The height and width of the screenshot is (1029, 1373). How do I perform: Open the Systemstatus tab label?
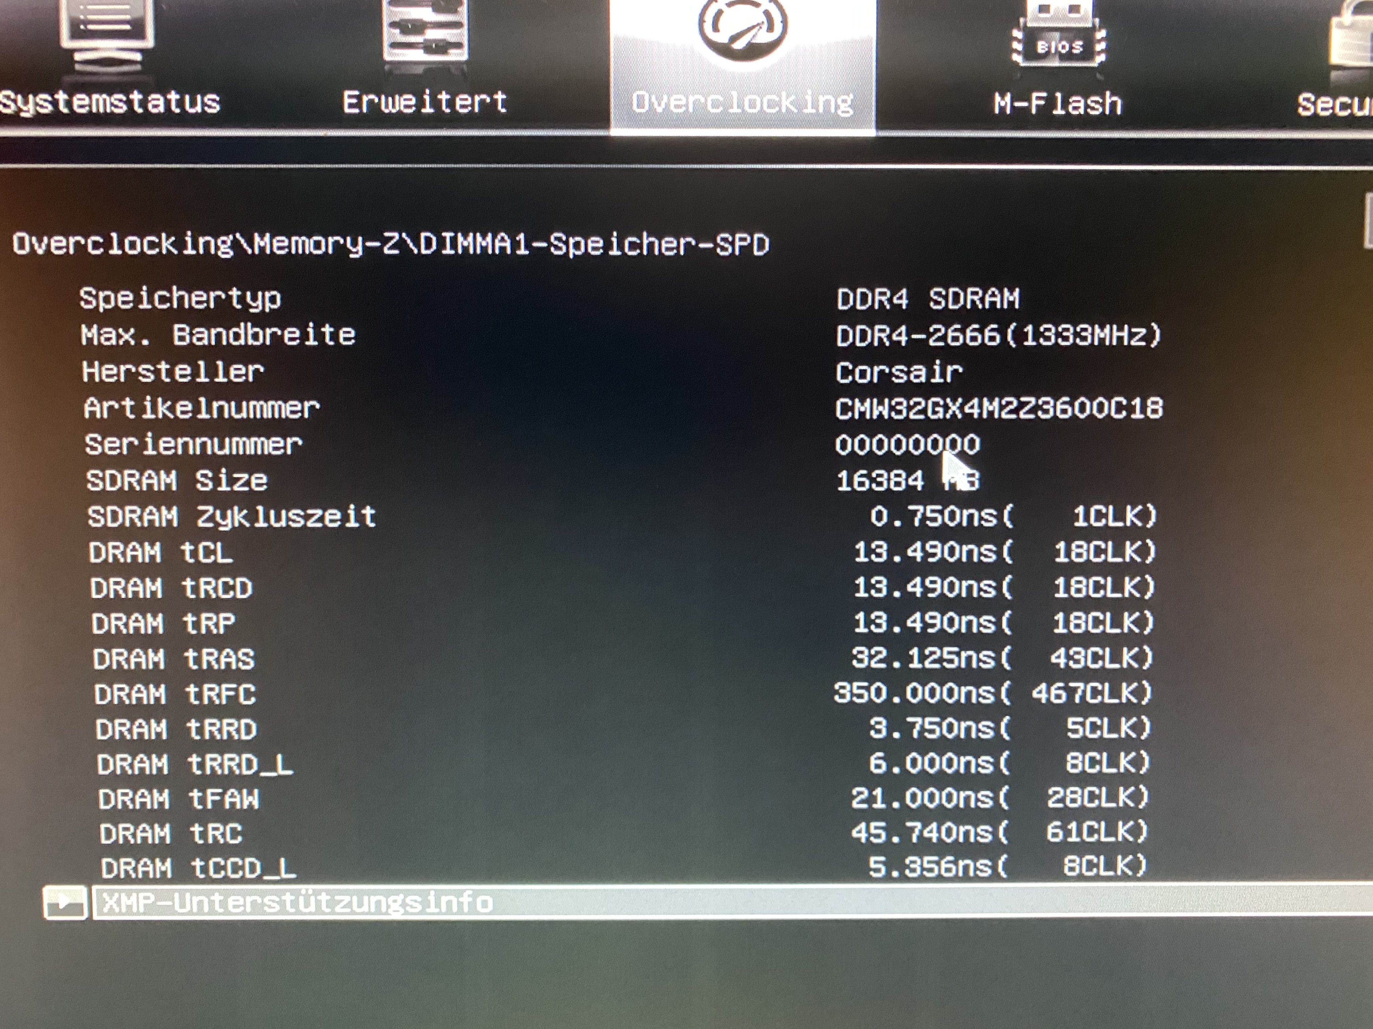tap(110, 102)
